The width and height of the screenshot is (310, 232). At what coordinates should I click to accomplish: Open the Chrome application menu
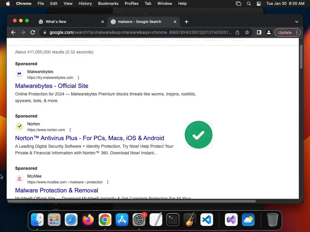[x=24, y=3]
